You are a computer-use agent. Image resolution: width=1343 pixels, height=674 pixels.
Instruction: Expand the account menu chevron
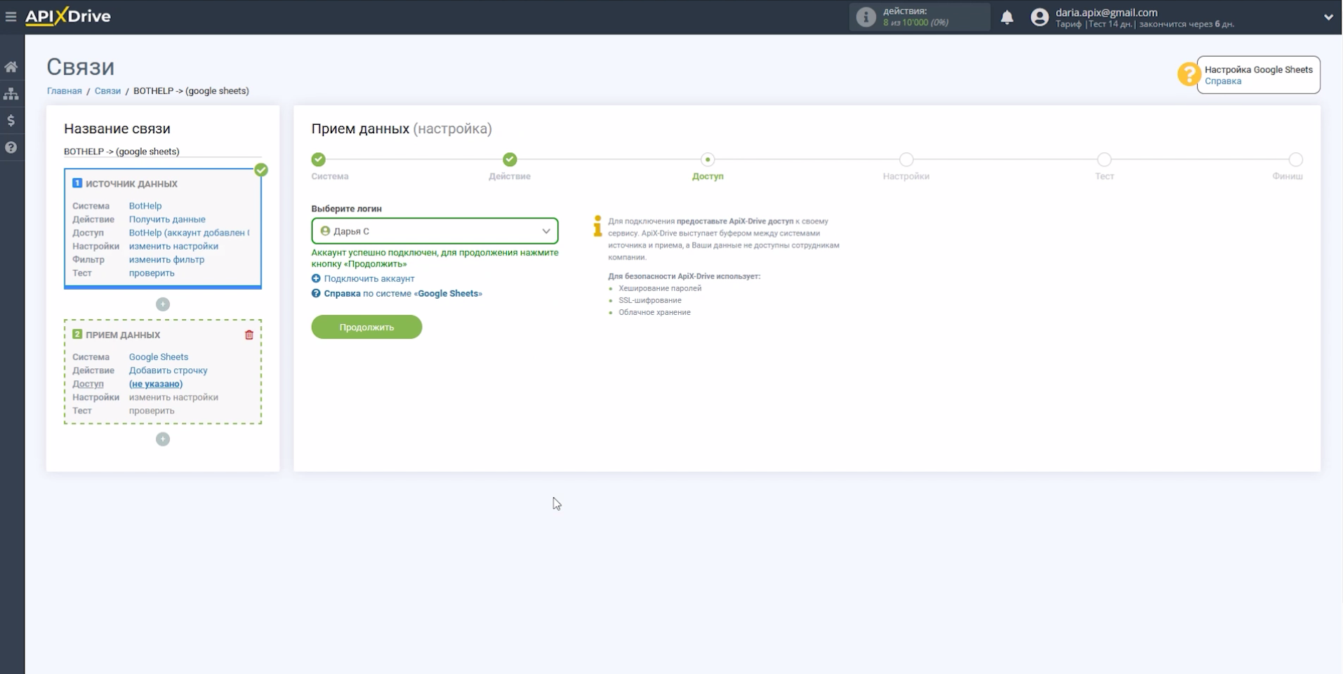(x=1328, y=17)
